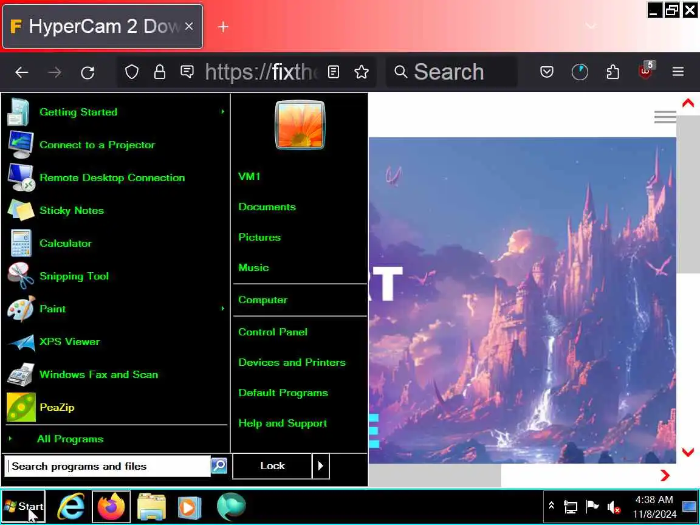This screenshot has width=700, height=525.
Task: Click the Firefox Search box
Action: tap(451, 72)
